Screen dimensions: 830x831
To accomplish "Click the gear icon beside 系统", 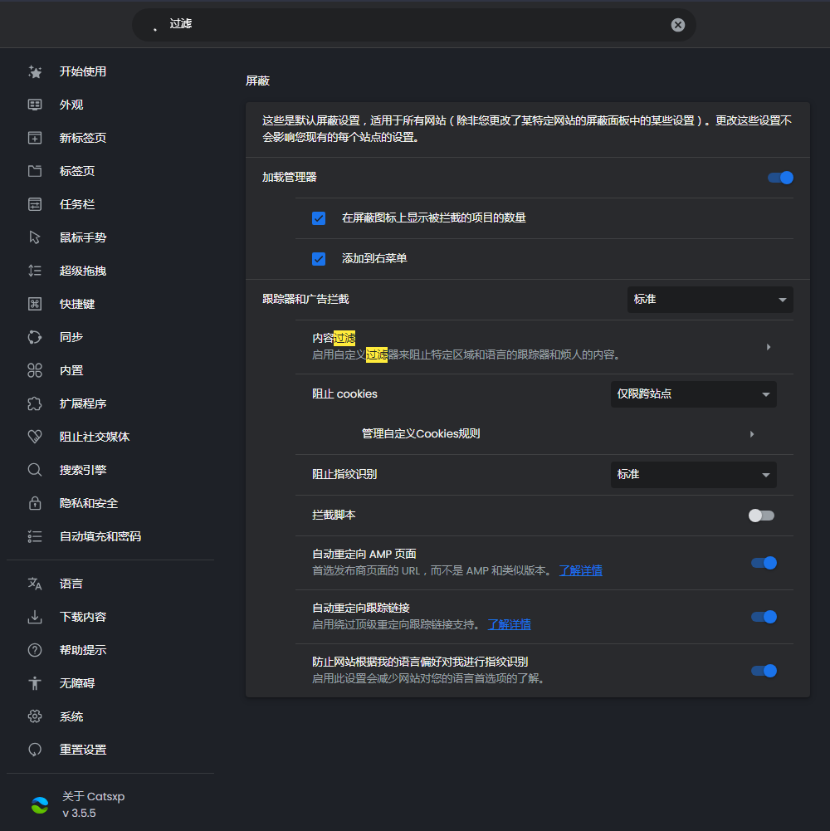I will point(35,716).
